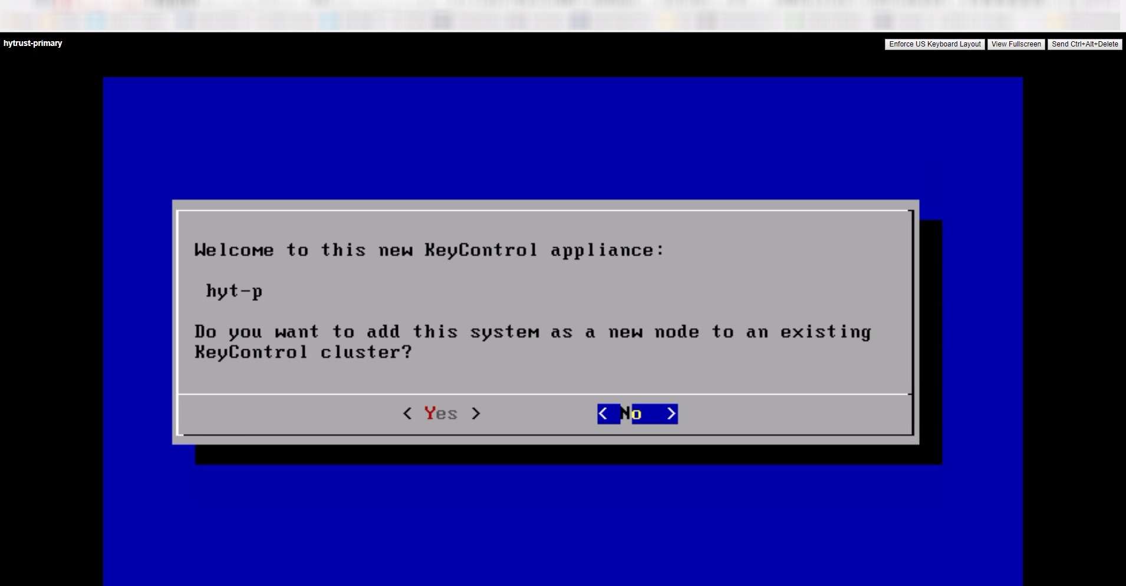Send Ctrl+Alt+Delete to the VM
This screenshot has height=586, width=1126.
[1085, 44]
